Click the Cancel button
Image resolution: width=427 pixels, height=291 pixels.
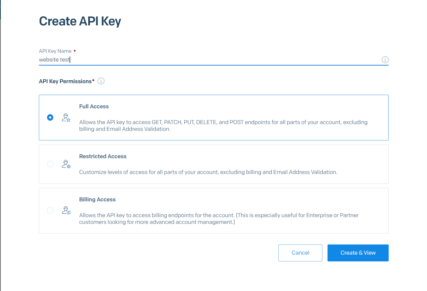(300, 253)
